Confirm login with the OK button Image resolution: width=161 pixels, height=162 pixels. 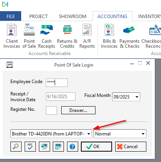(96, 147)
